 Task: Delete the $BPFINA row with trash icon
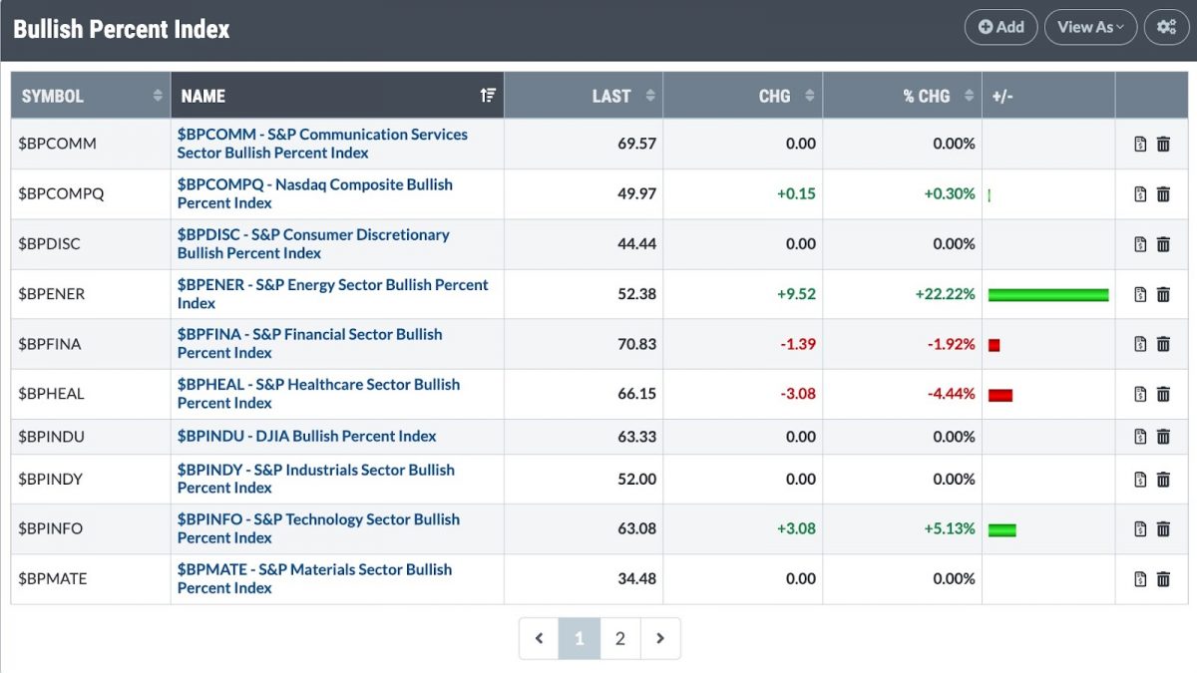coord(1163,344)
